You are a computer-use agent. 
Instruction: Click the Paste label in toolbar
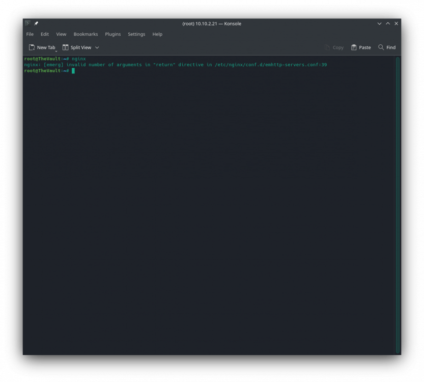point(365,47)
